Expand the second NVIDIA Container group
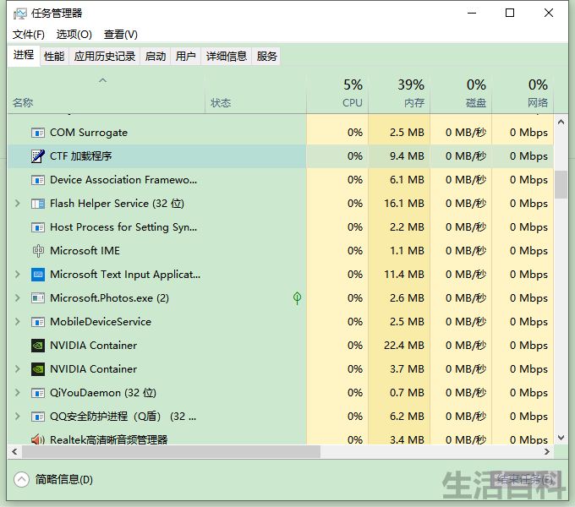The height and width of the screenshot is (507, 575). point(17,369)
